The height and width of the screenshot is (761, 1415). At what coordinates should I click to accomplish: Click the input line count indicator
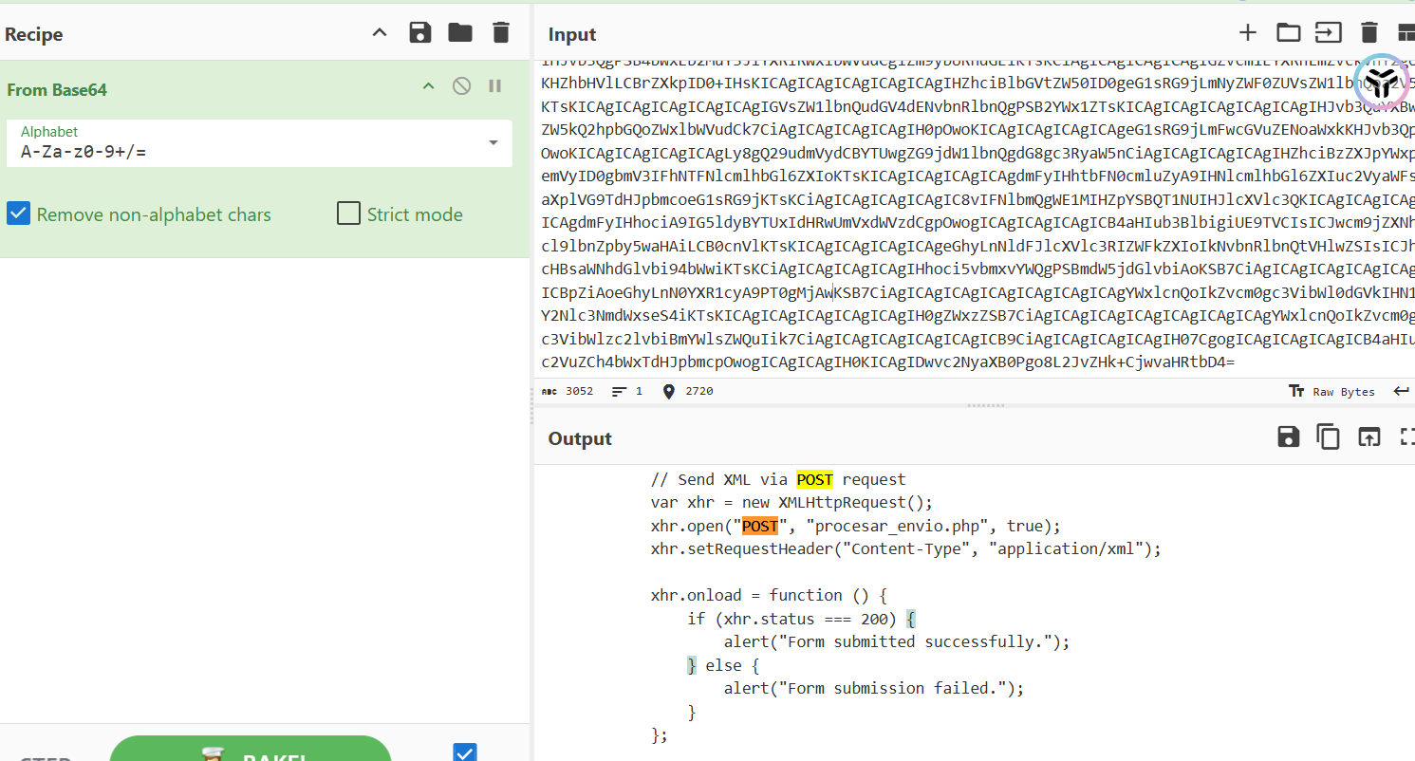tap(627, 391)
